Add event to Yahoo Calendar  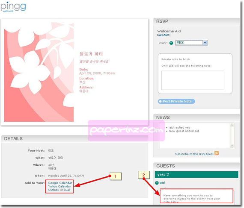tap(60, 186)
